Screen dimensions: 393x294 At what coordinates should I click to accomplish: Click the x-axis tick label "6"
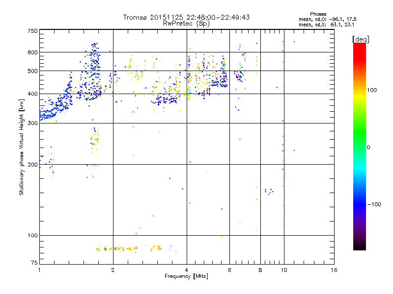pyautogui.click(x=229, y=270)
